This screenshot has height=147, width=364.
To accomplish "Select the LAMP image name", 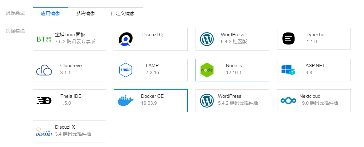I will pyautogui.click(x=152, y=66).
